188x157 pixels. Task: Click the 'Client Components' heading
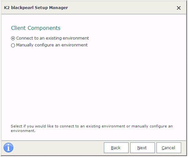pyautogui.click(x=36, y=28)
